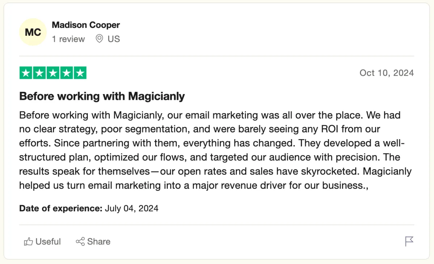The height and width of the screenshot is (264, 434).
Task: Click the thumbs-up Useful icon
Action: click(28, 242)
